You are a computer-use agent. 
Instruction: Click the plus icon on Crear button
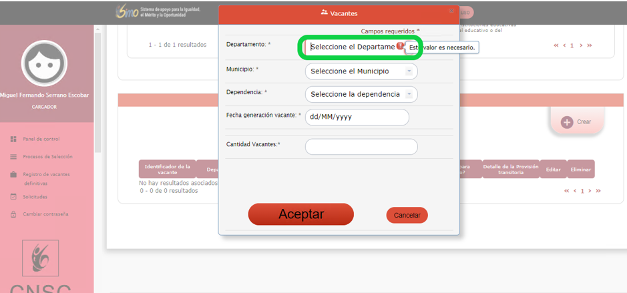567,122
